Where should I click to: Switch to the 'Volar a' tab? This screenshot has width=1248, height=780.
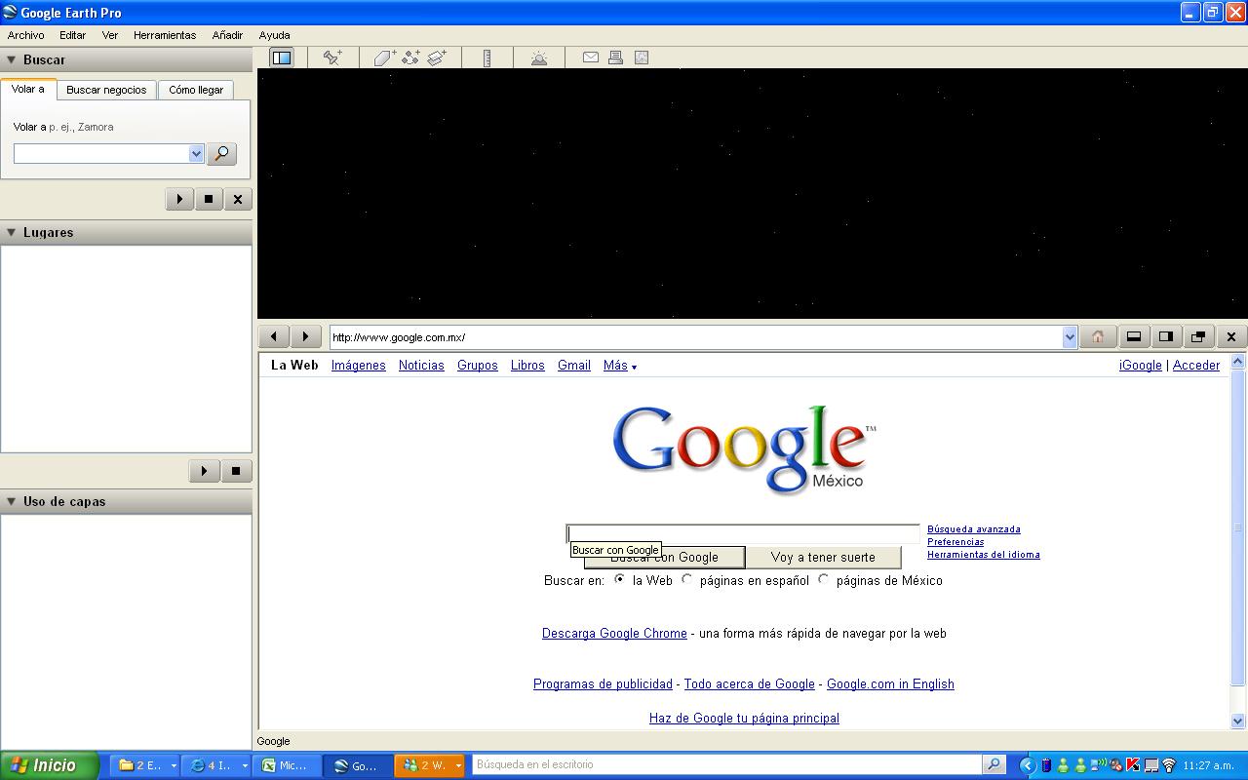point(28,89)
